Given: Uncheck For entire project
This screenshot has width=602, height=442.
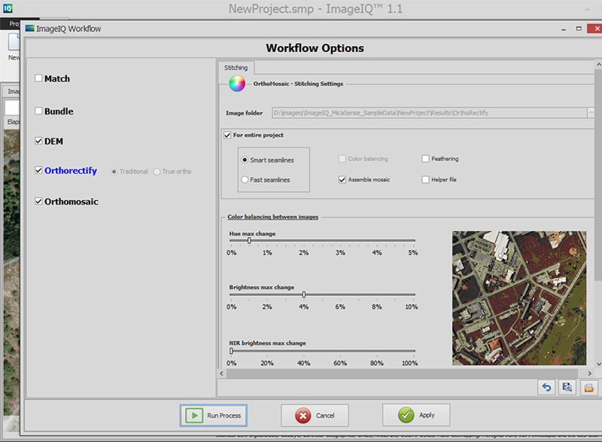Looking at the screenshot, I should (227, 136).
